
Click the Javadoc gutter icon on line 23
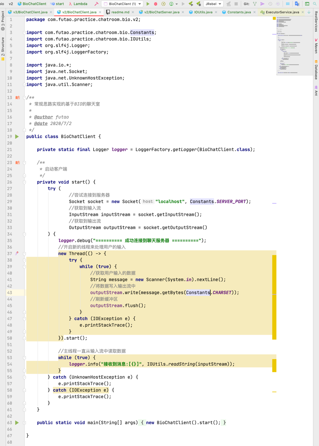coord(17,163)
